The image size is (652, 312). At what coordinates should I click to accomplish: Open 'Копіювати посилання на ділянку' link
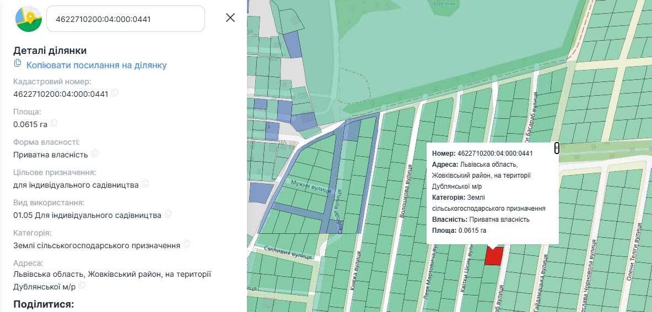click(x=96, y=65)
